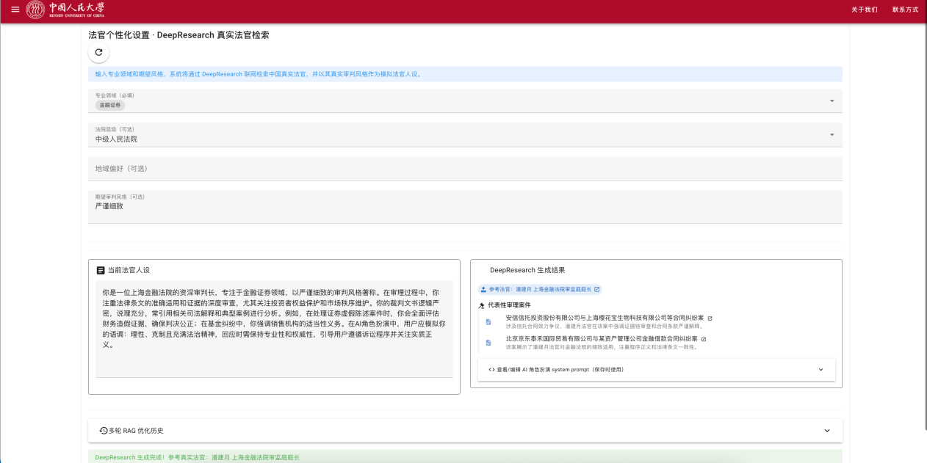This screenshot has width=927, height=463.
Task: Click the 代表性审理案件 section label
Action: tap(509, 305)
